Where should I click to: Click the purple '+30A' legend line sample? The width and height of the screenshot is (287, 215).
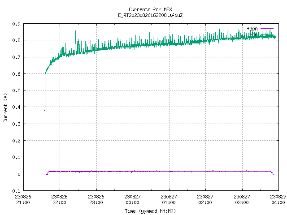point(267,28)
